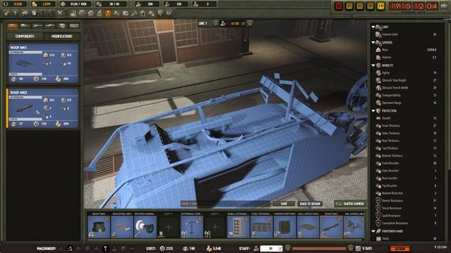Add a component to the first empty slot
Screen dimensions: 451x253
(168, 227)
